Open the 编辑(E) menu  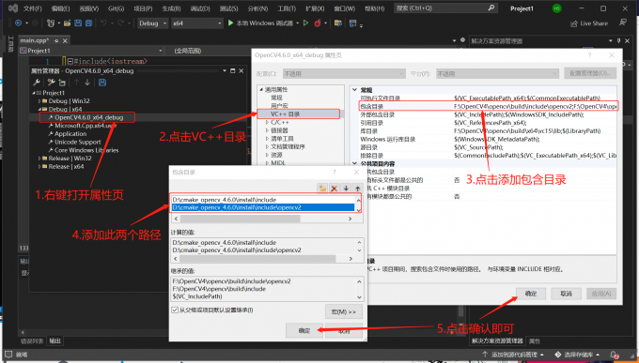point(60,8)
